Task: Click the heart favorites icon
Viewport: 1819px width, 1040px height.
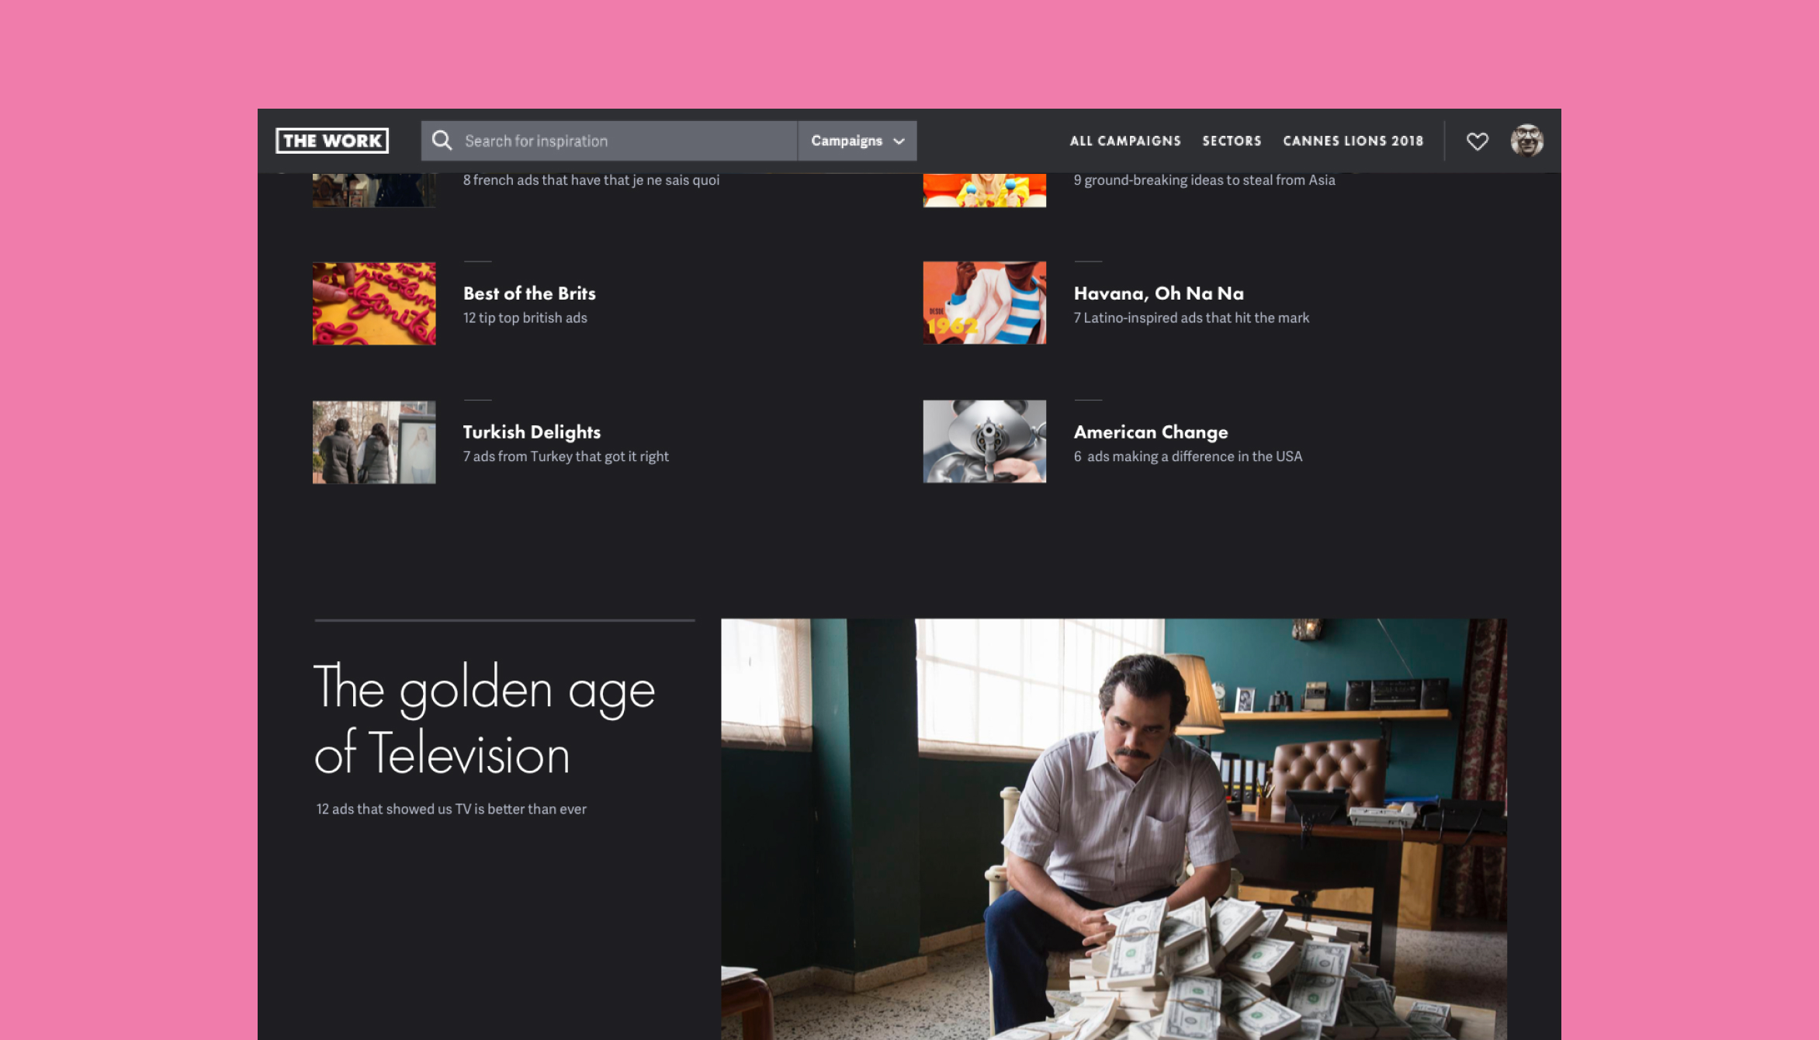Action: coord(1477,141)
